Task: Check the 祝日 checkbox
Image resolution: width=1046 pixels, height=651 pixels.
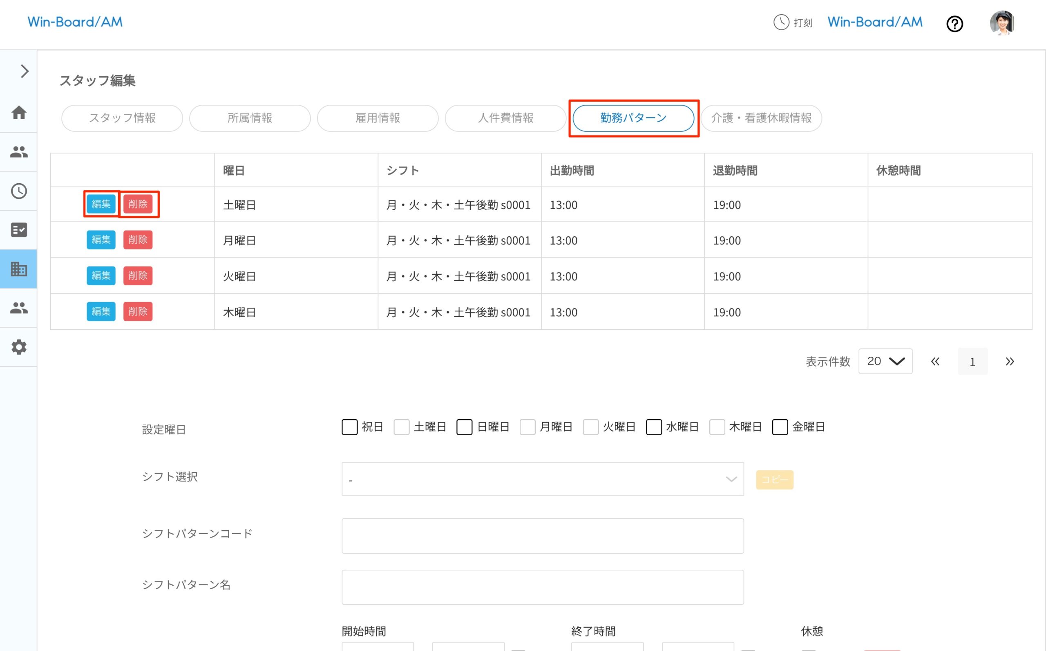Action: tap(349, 427)
